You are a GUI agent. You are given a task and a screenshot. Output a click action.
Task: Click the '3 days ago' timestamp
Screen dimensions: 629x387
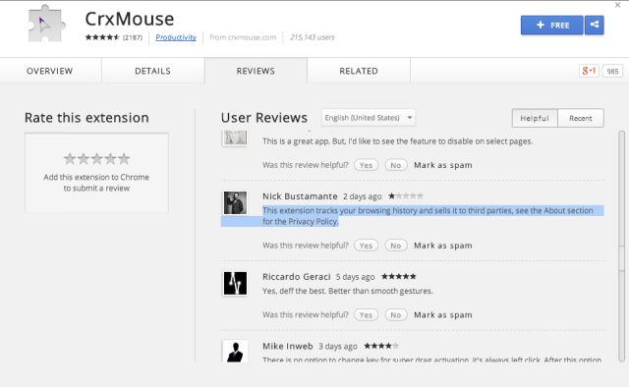click(x=338, y=346)
